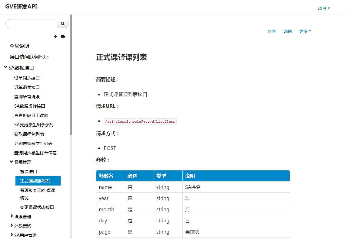
Task: Open the 项目 dropdown menu
Action: click(324, 8)
